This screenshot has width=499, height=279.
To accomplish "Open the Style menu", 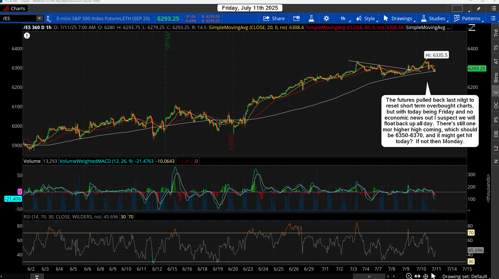I will 366,18.
